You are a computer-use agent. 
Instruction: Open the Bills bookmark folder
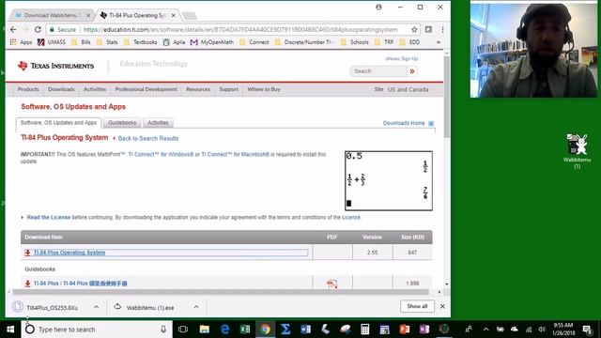[x=81, y=42]
